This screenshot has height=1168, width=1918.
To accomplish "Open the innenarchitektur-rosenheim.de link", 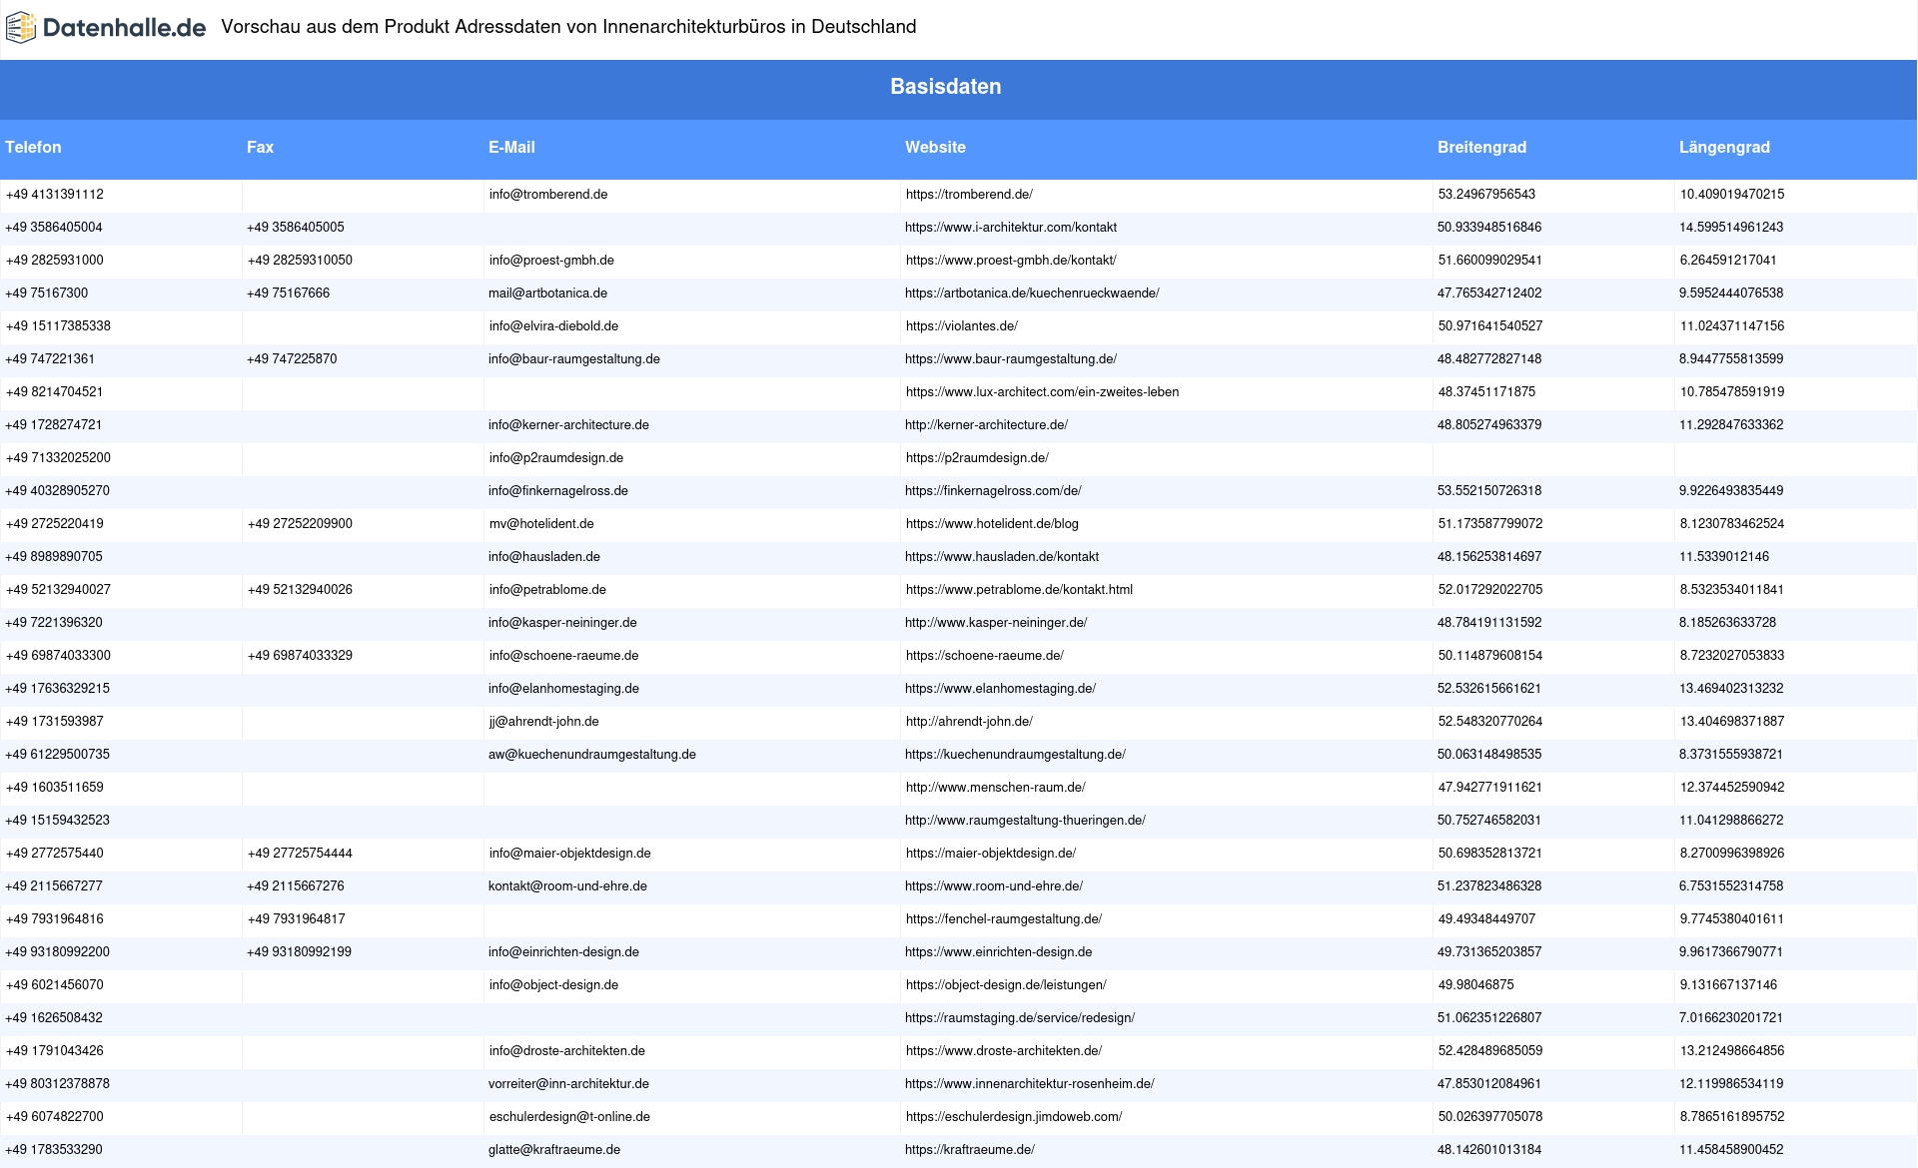I will click(x=1030, y=1084).
